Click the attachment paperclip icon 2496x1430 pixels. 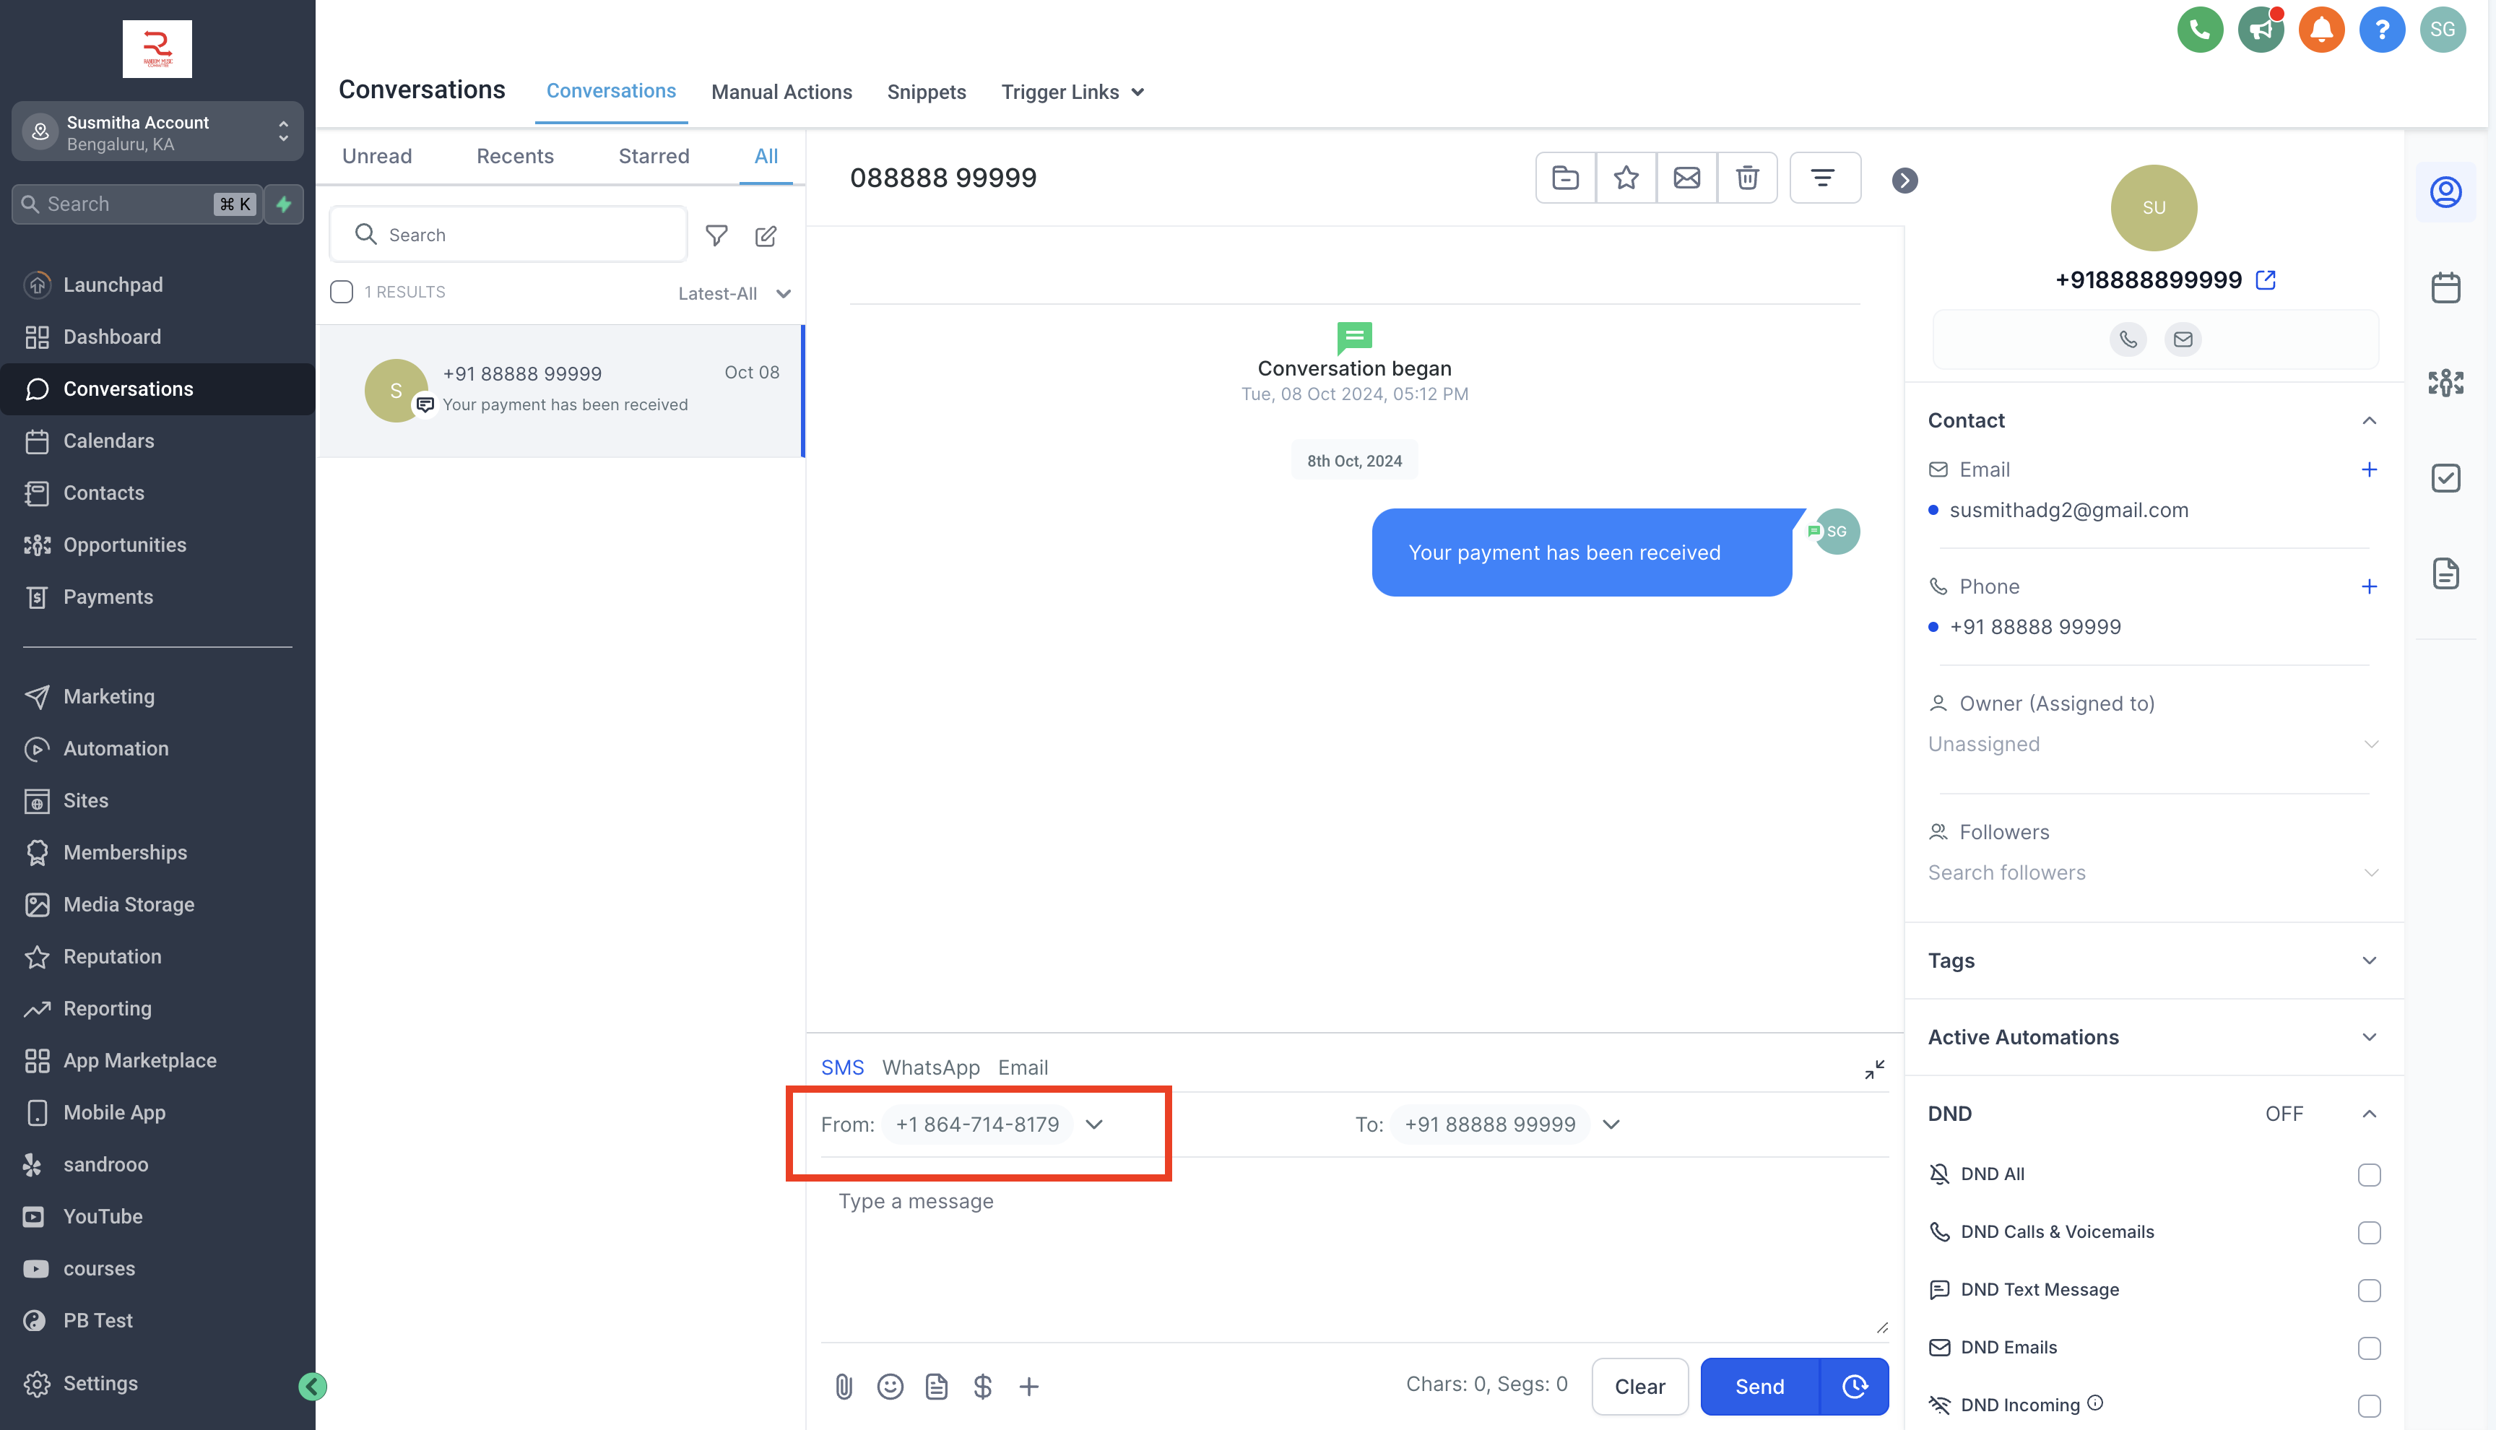[x=844, y=1386]
